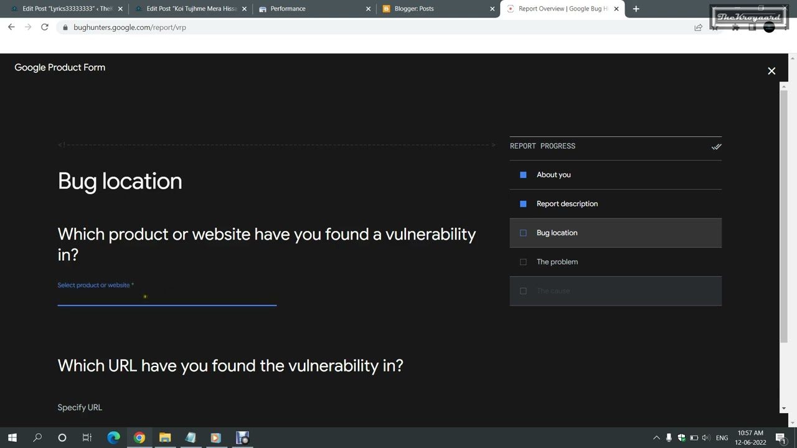Open the blue notepad app on taskbar
This screenshot has height=448, width=797.
click(191, 438)
